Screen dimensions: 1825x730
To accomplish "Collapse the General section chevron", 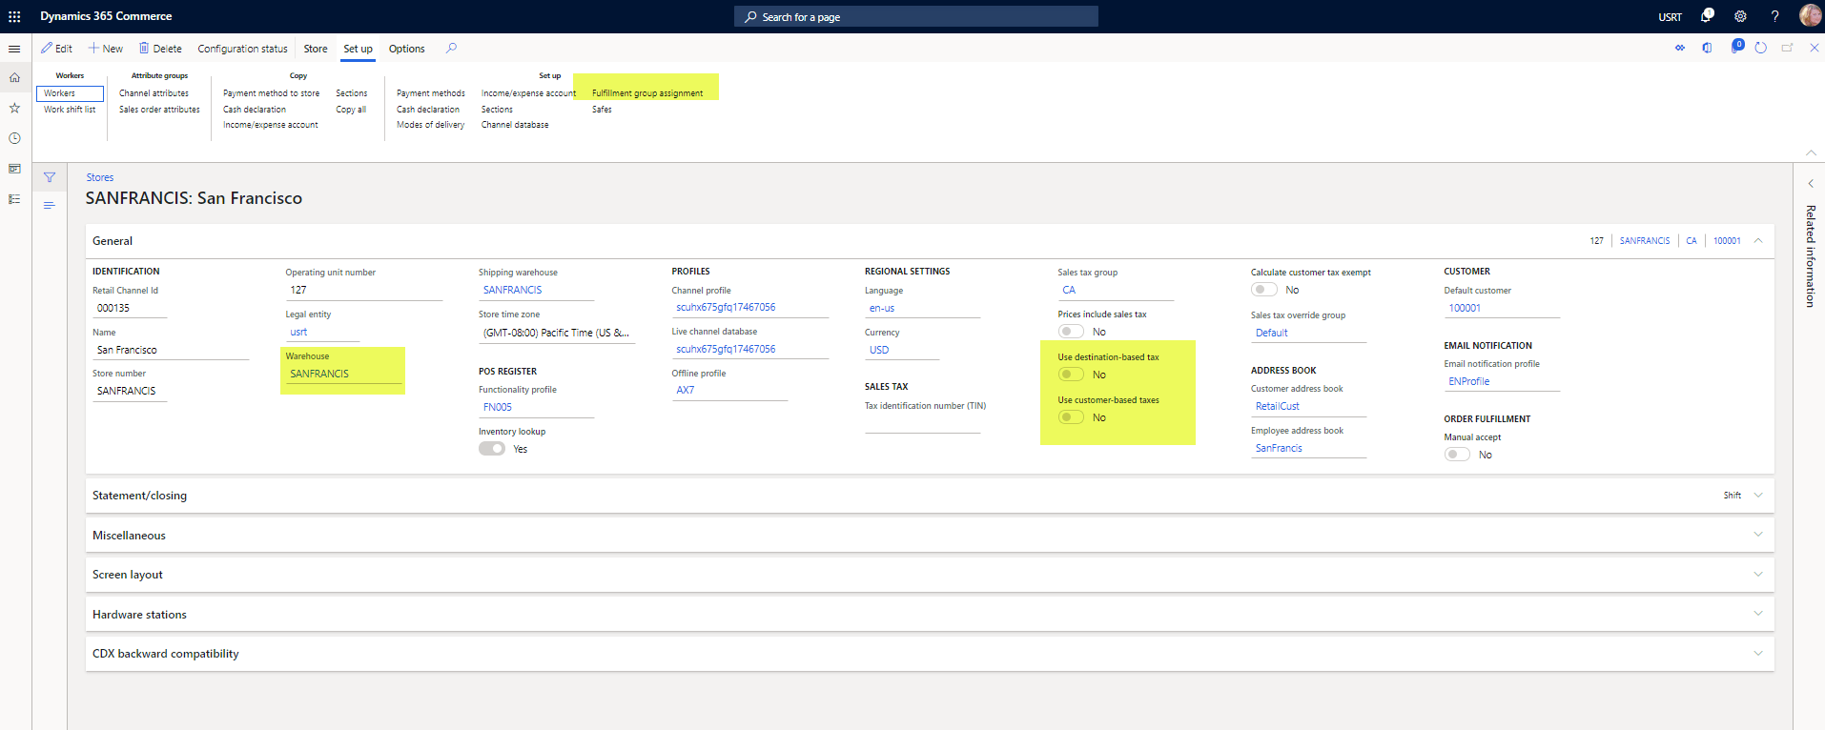I will coord(1758,240).
